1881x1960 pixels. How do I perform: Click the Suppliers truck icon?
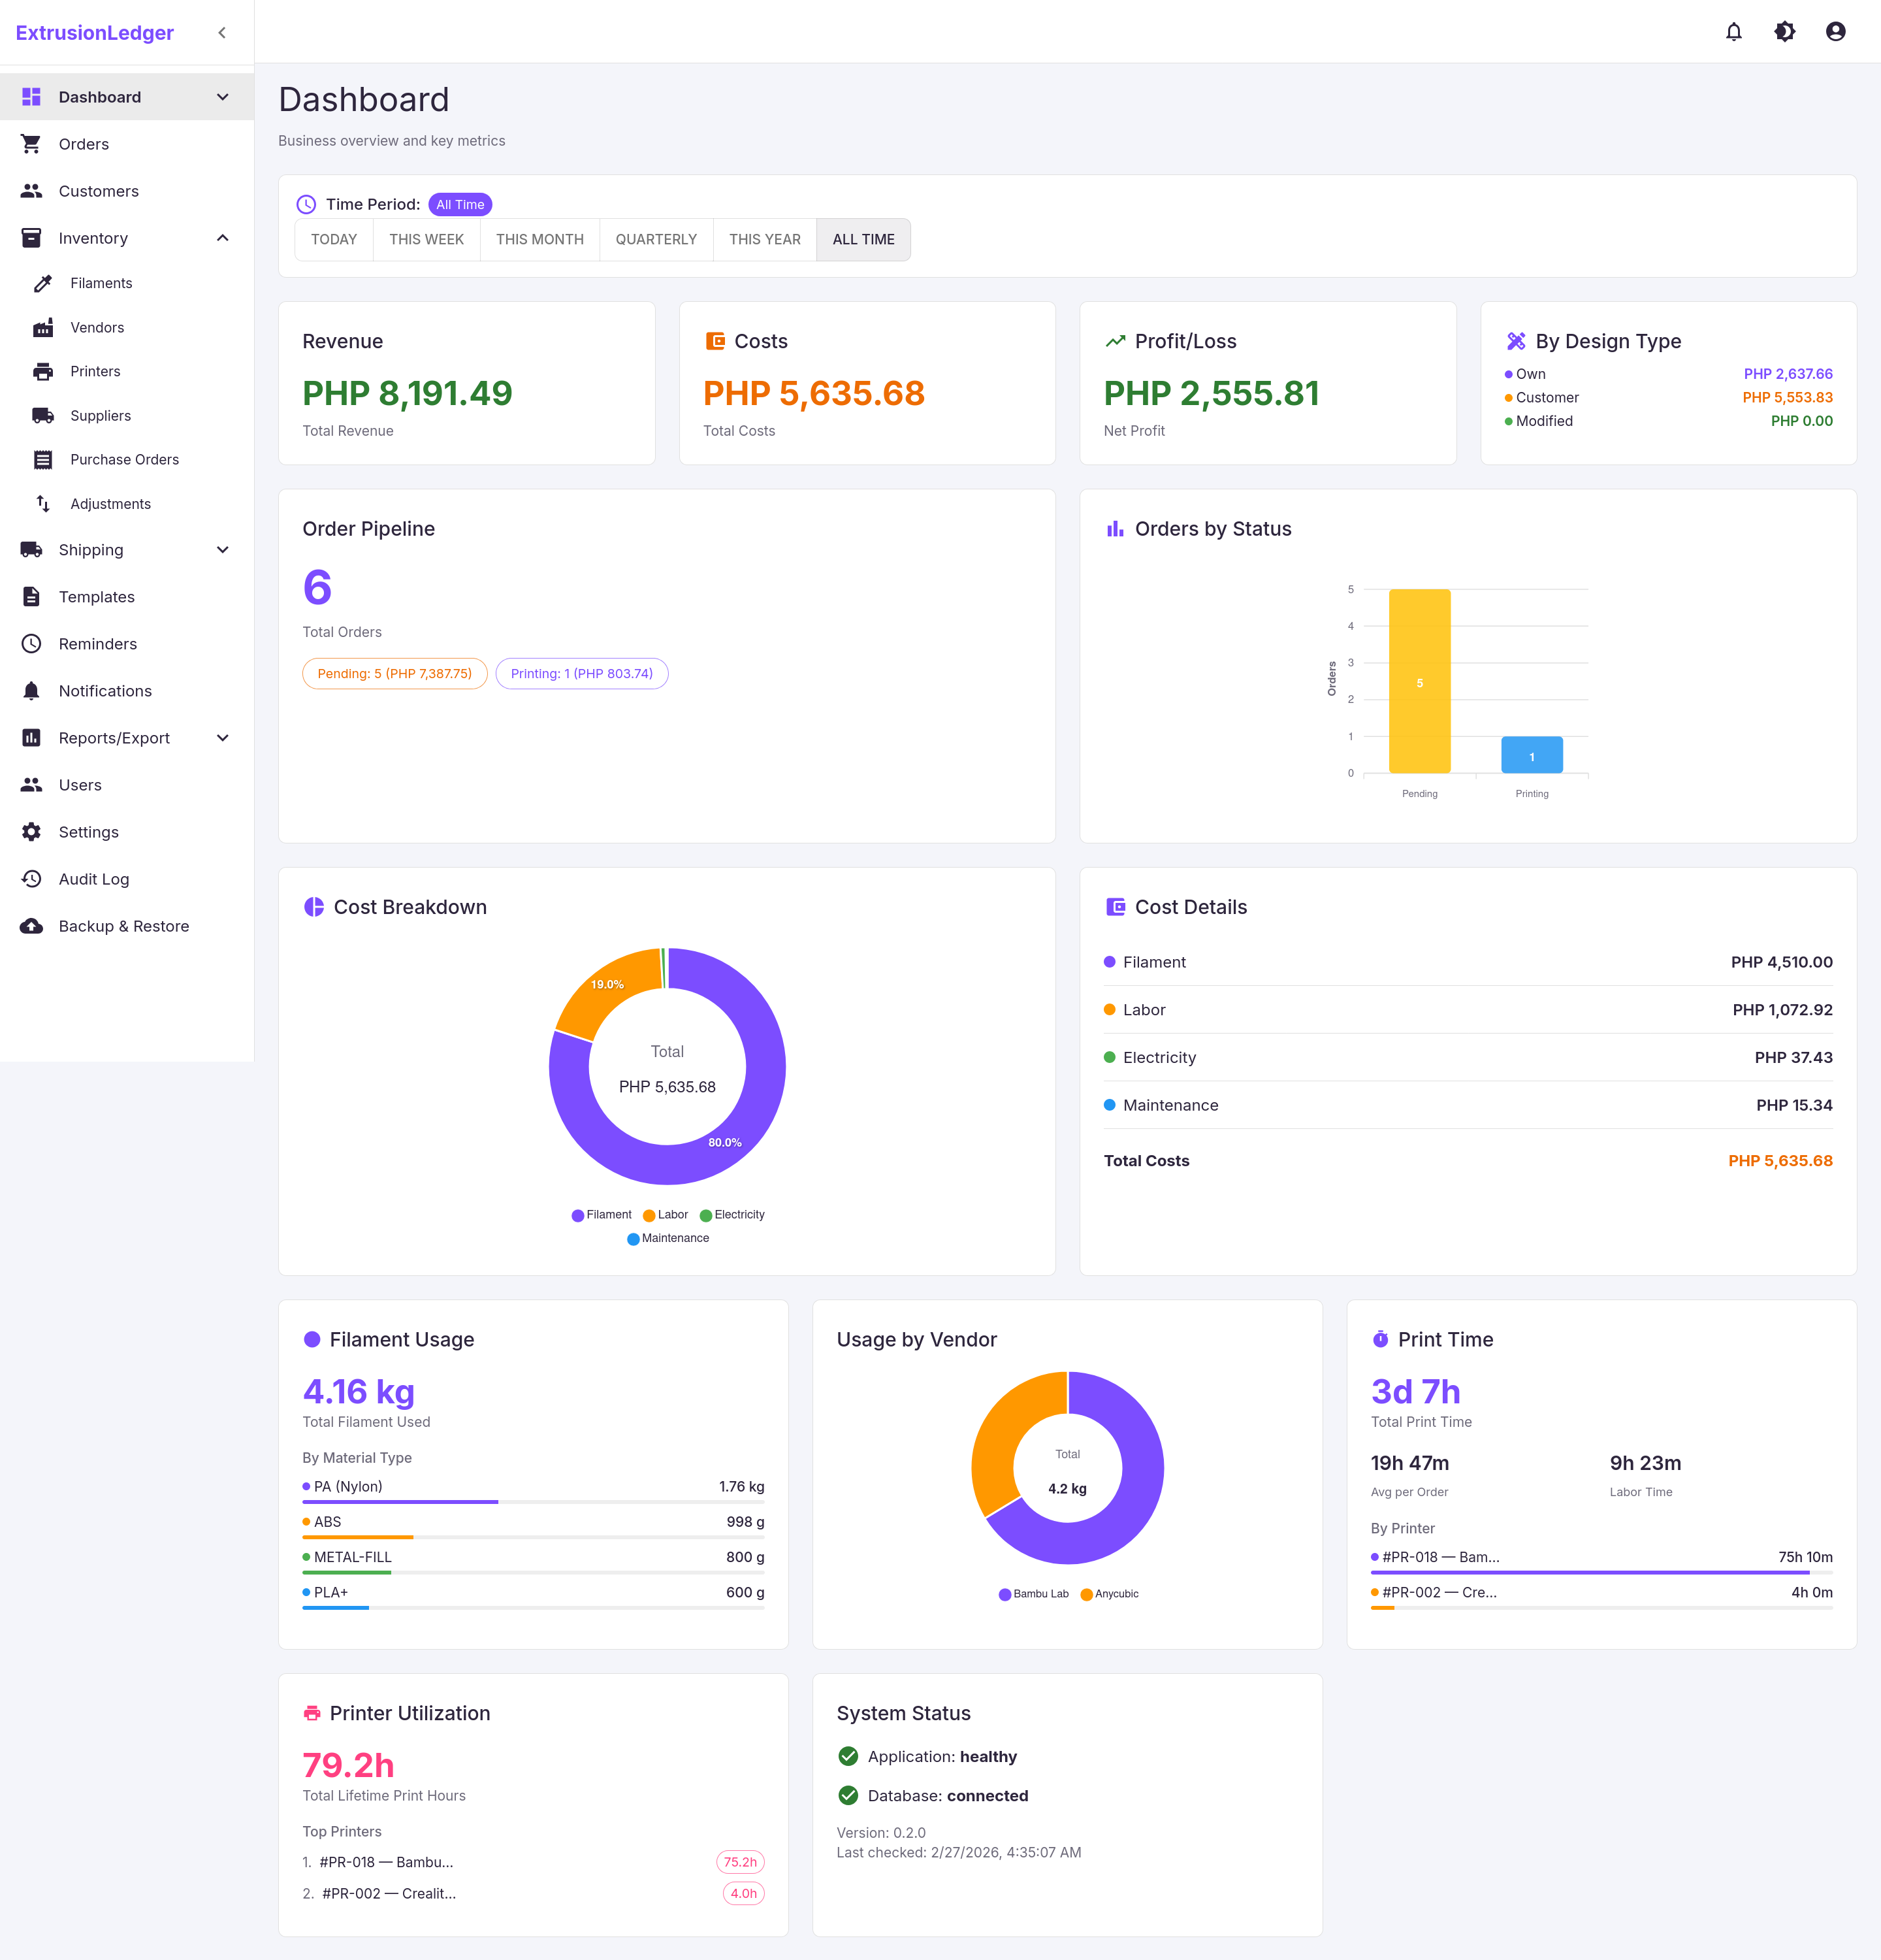[x=43, y=415]
